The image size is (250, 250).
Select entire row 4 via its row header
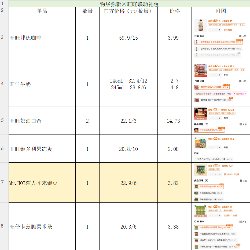(4, 84)
